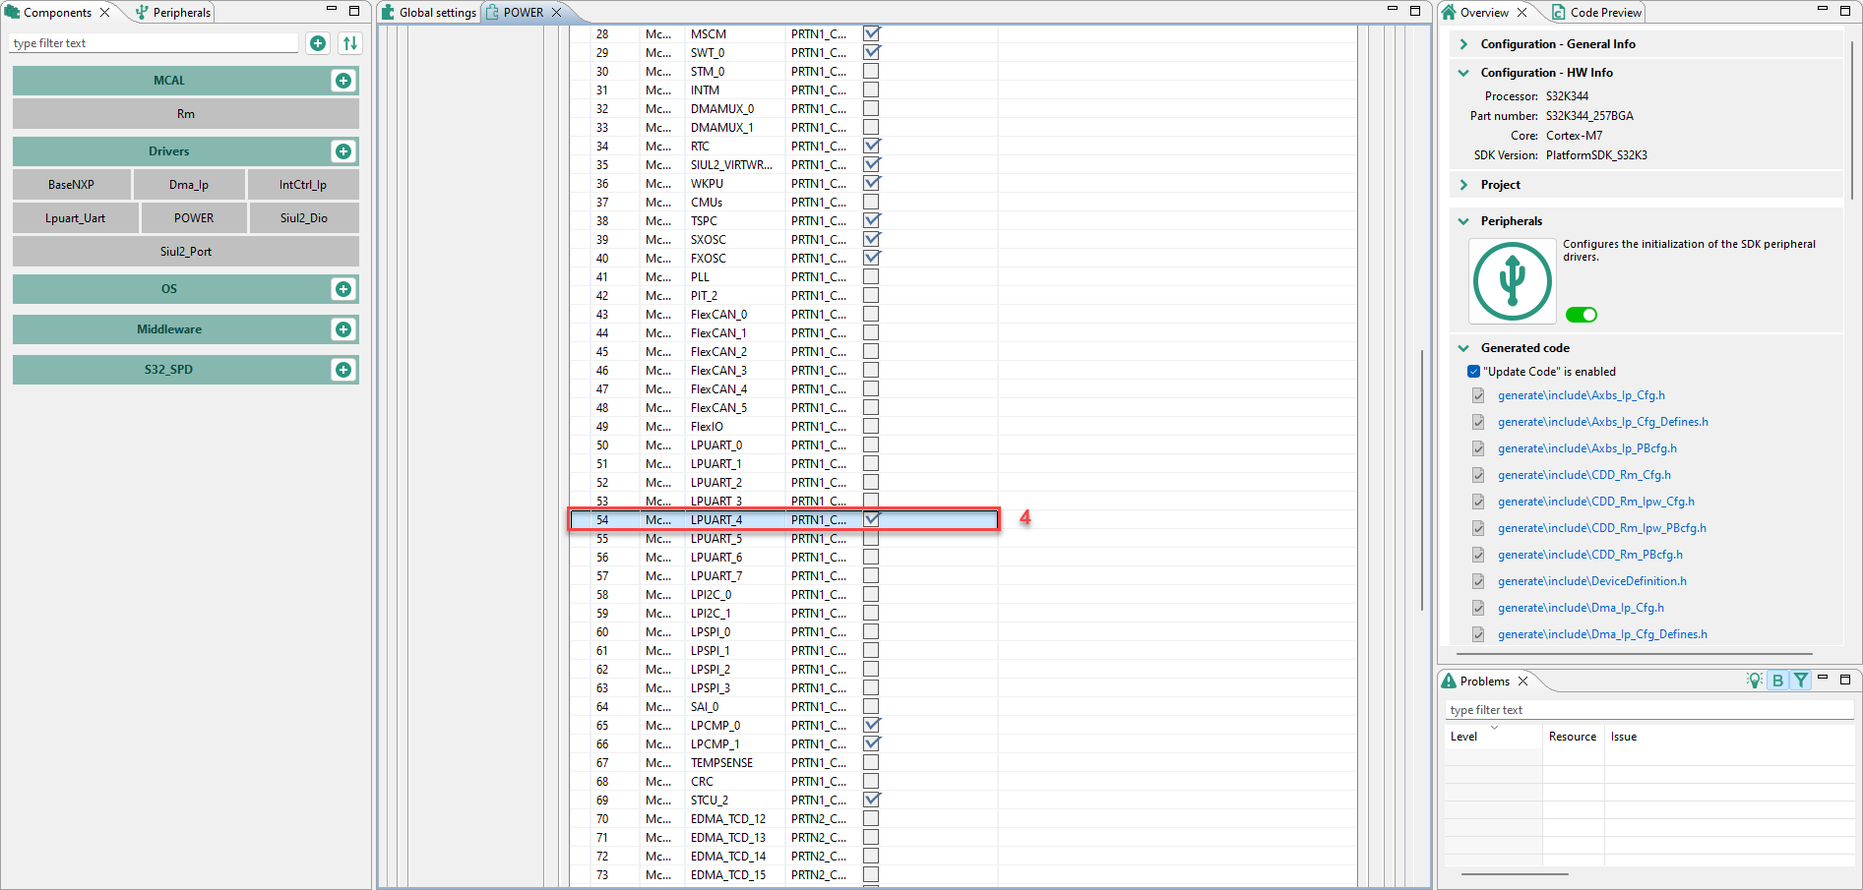Click green add component icon near filter
This screenshot has width=1863, height=890.
(318, 43)
